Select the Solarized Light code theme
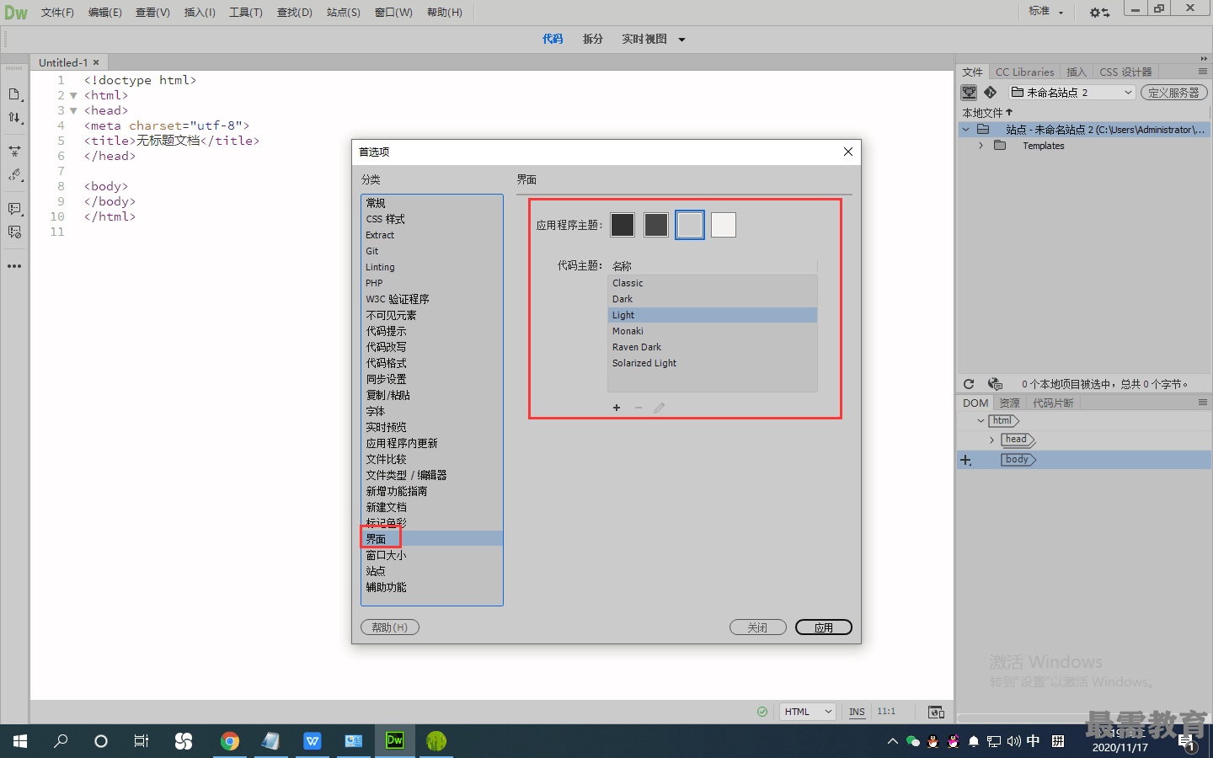 coord(713,363)
